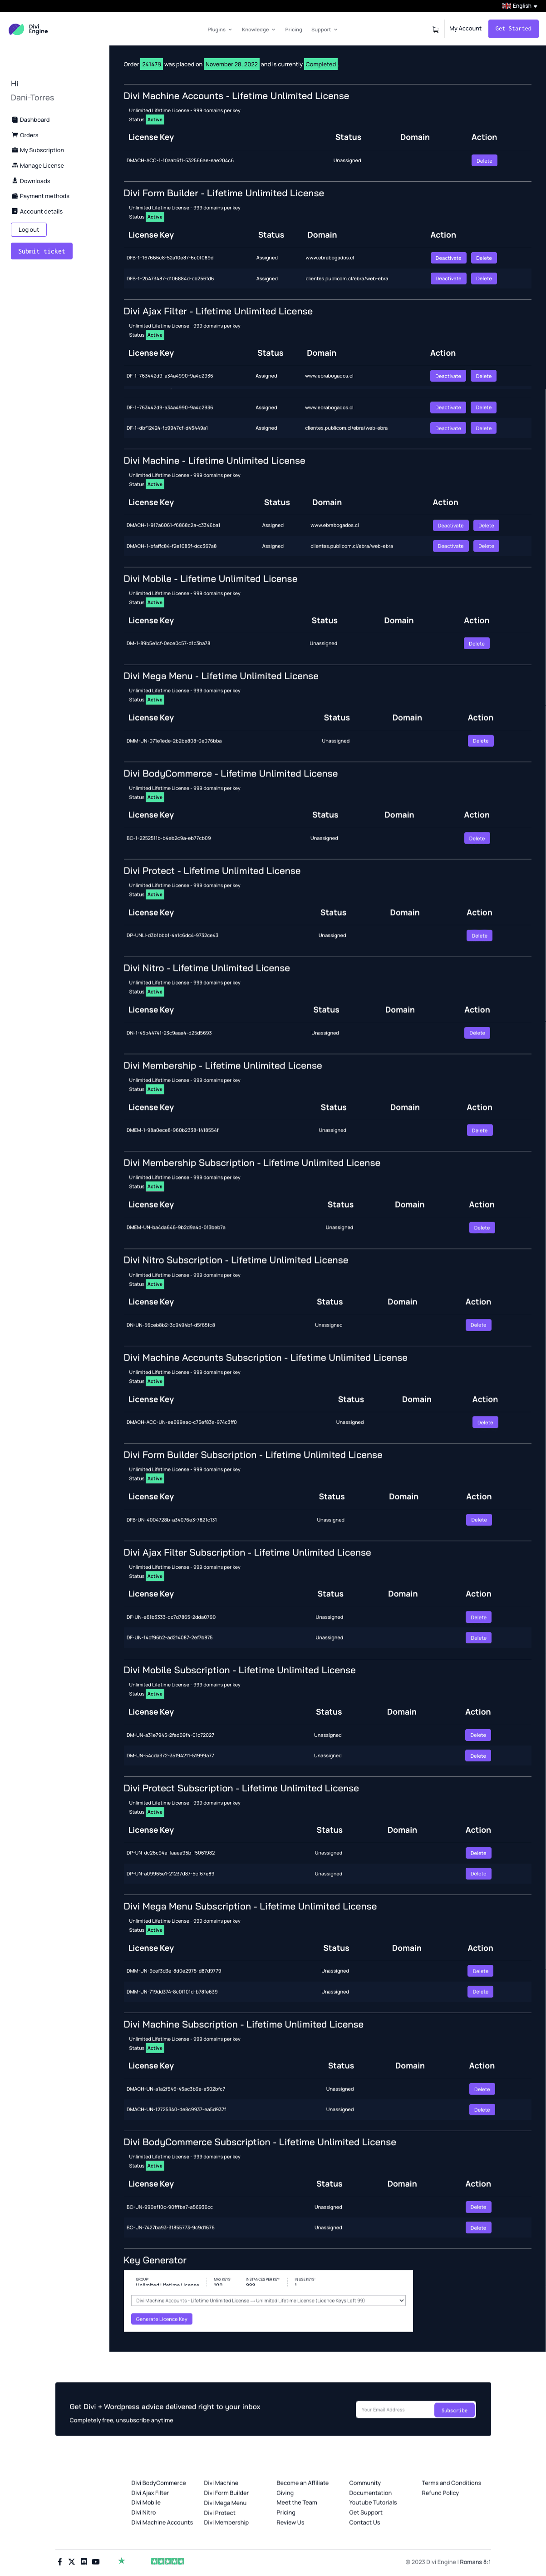Click the Generate Licence Key button
546x2576 pixels.
[x=162, y=2318]
